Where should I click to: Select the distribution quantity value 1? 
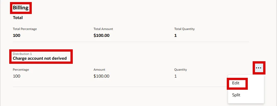[176, 76]
